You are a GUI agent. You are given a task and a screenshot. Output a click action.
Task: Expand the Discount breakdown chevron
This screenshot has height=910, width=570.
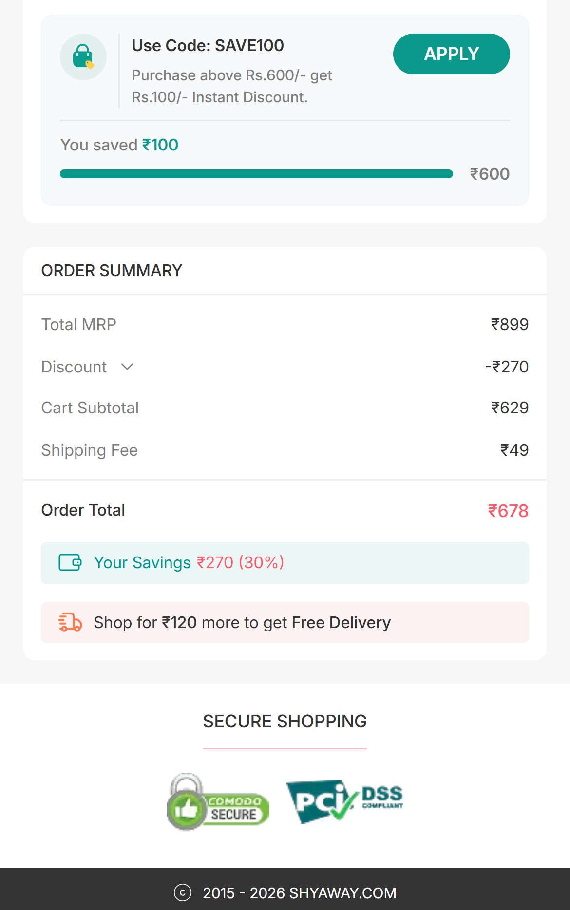(127, 367)
